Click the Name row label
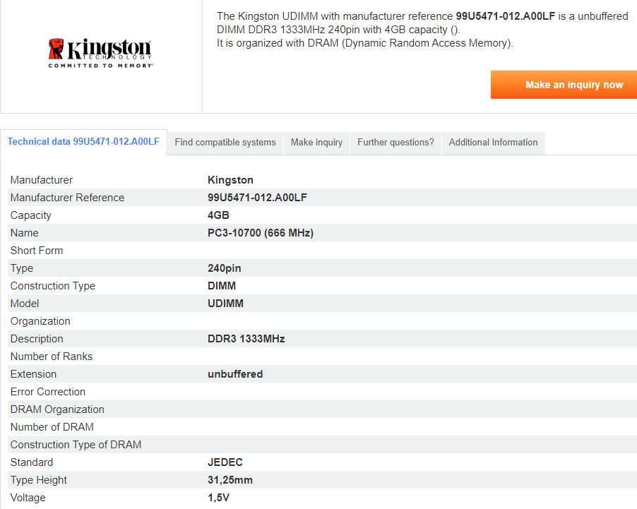The width and height of the screenshot is (637, 509). (25, 233)
